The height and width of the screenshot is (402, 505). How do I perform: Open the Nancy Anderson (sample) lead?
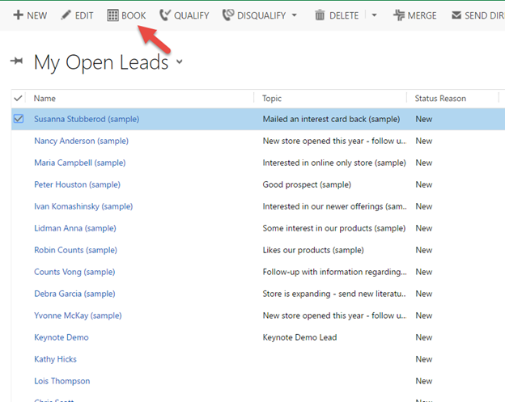81,141
